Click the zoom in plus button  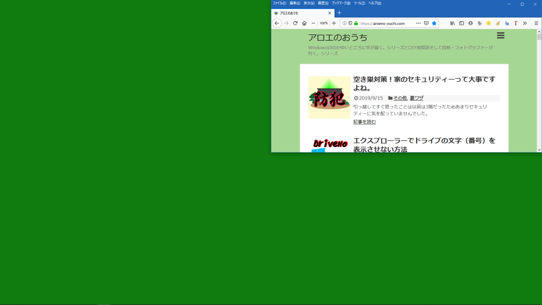(334, 23)
